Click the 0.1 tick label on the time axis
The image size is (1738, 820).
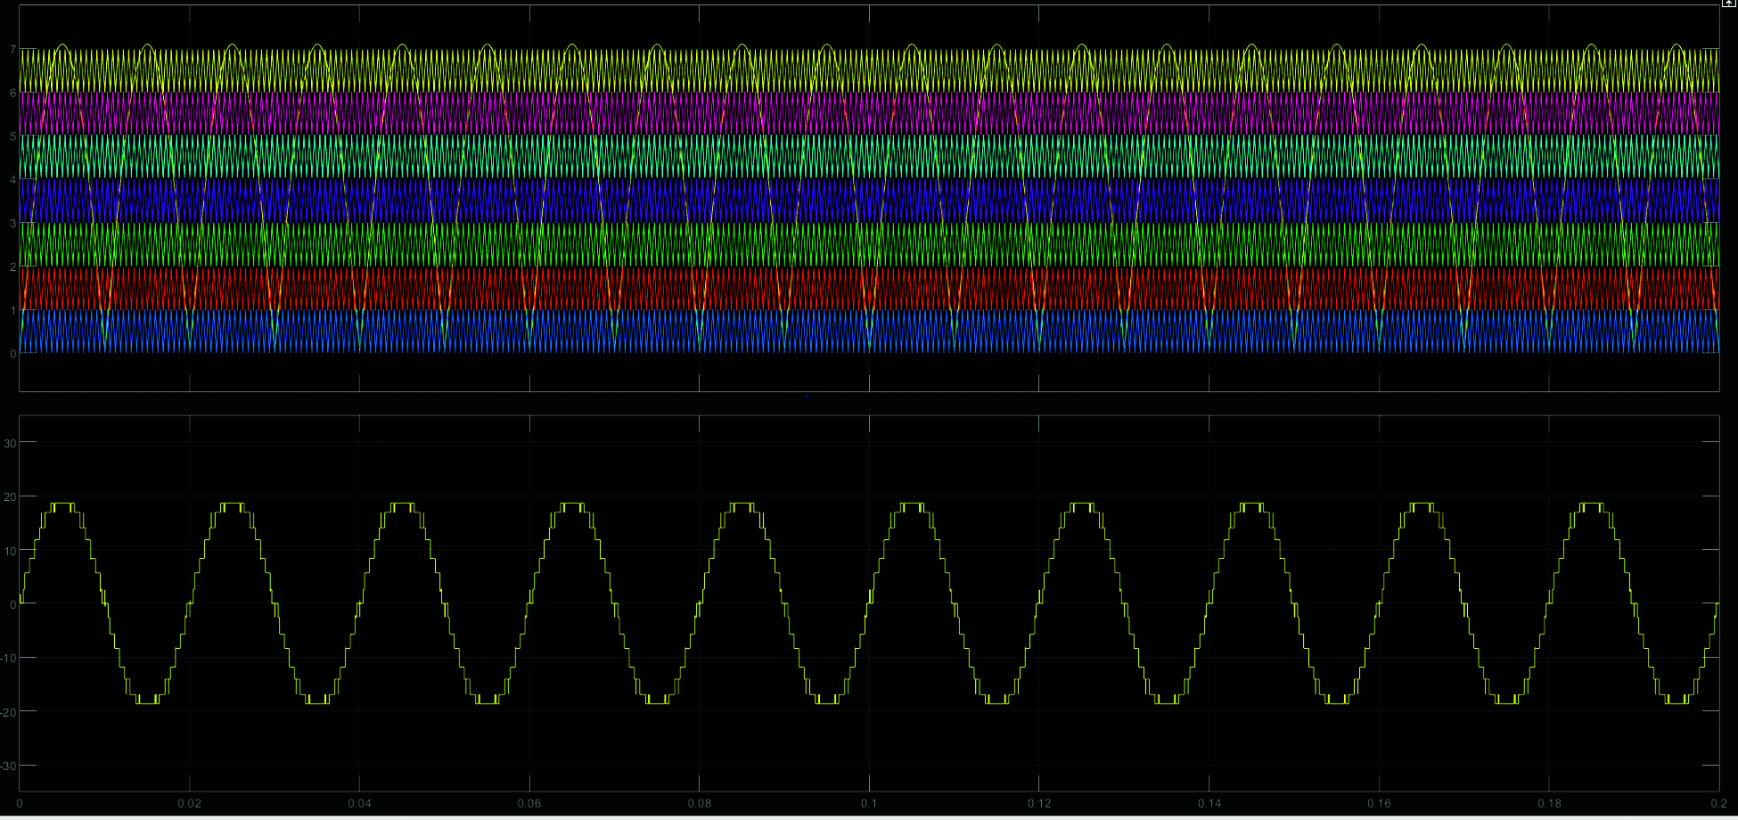pyautogui.click(x=869, y=804)
